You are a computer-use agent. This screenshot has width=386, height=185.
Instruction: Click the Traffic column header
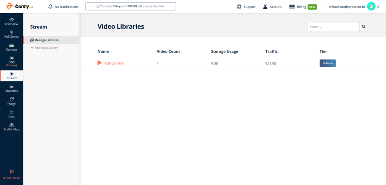[271, 52]
